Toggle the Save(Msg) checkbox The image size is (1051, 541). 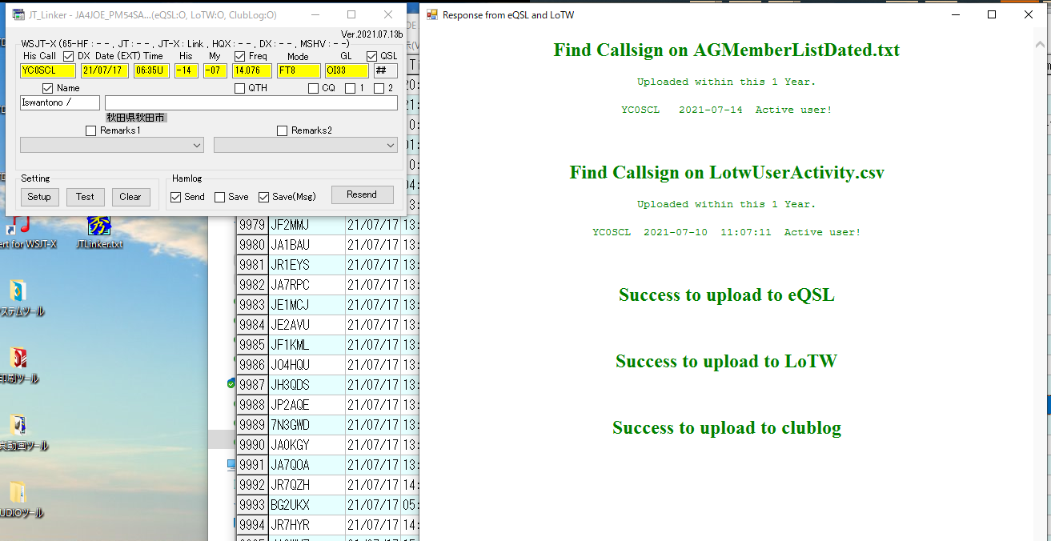pyautogui.click(x=263, y=197)
